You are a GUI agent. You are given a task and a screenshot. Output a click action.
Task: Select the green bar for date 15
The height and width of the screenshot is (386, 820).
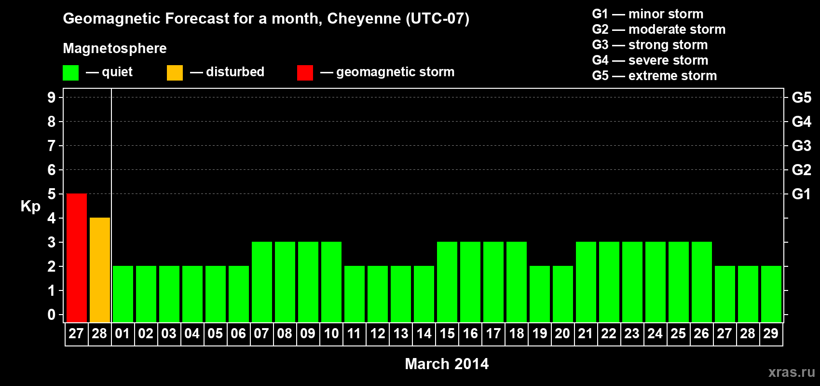pyautogui.click(x=447, y=282)
